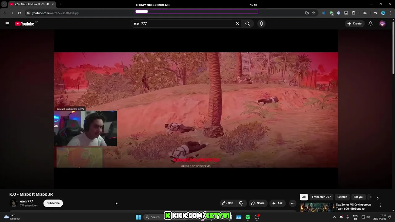Open the green shield extension

click(x=331, y=13)
